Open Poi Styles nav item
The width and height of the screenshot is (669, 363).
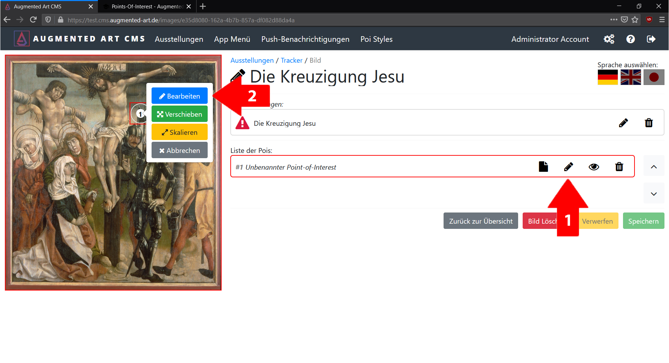point(376,39)
